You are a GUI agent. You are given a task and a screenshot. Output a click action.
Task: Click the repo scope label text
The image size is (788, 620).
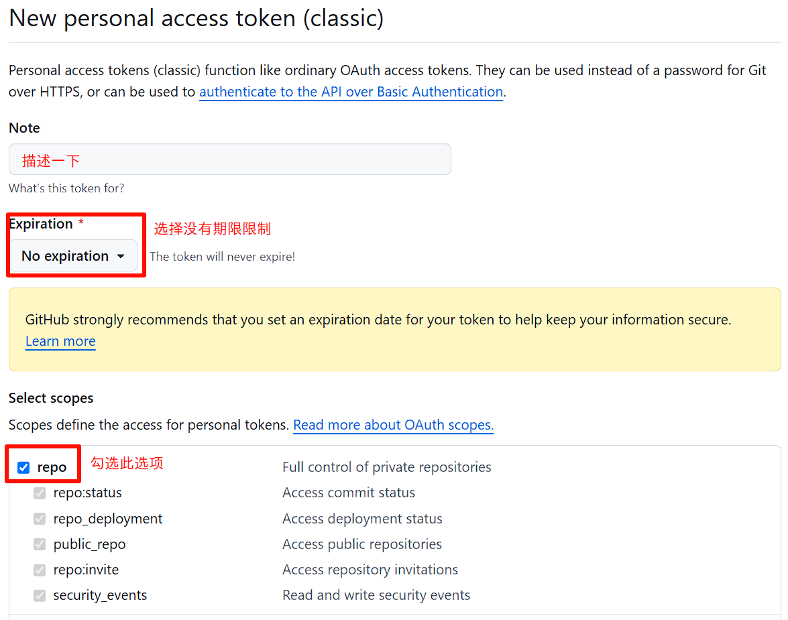(x=52, y=468)
